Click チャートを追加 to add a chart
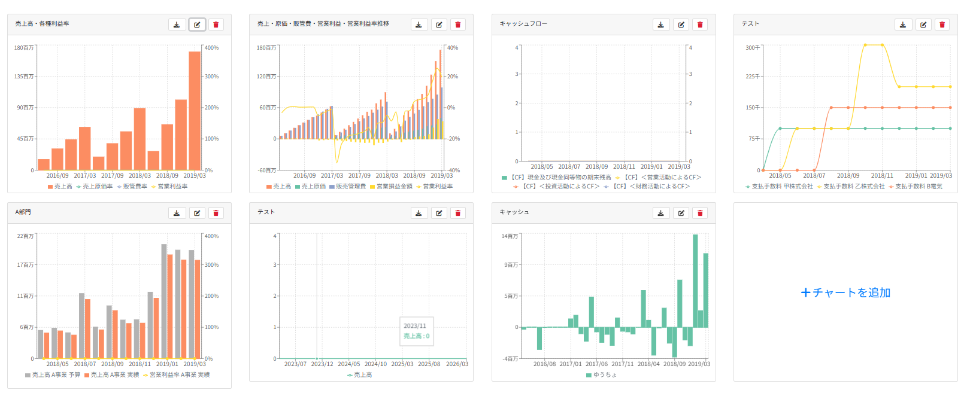This screenshot has width=970, height=396. click(845, 293)
